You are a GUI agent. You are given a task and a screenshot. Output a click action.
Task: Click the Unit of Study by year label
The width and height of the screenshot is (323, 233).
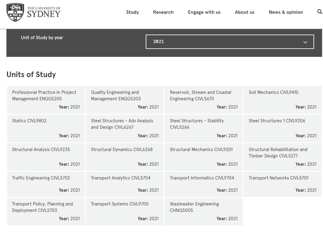click(42, 38)
